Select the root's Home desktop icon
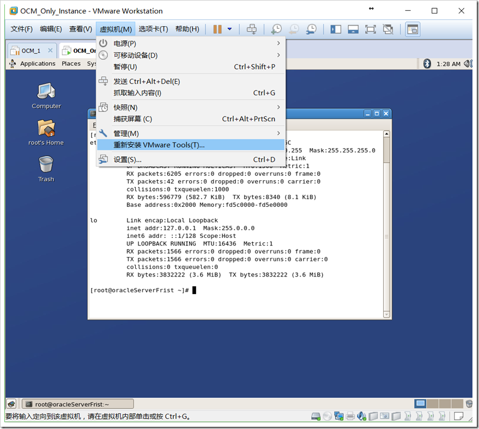Screen dimensions: 479x429 coord(46,132)
